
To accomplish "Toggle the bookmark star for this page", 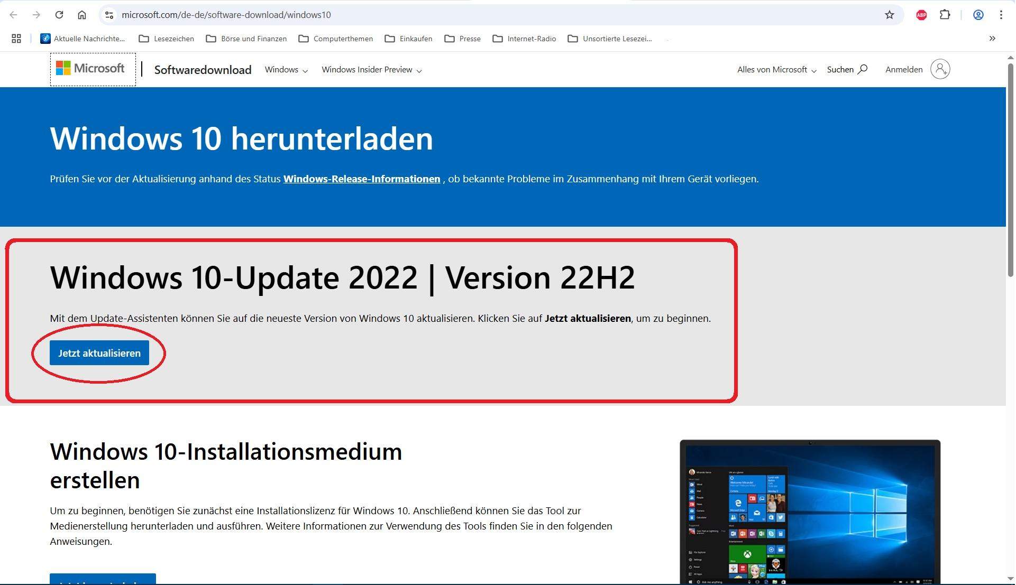I will (890, 15).
